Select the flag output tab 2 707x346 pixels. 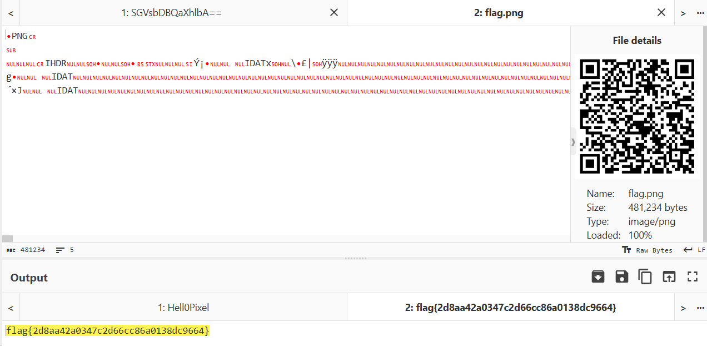(510, 307)
